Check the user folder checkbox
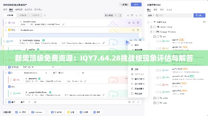Viewport: 208px width, 116px height. pyautogui.click(x=158, y=103)
